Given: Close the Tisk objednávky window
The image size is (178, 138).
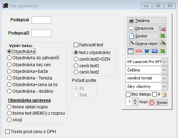Looking at the screenshot, I should 170,6.
